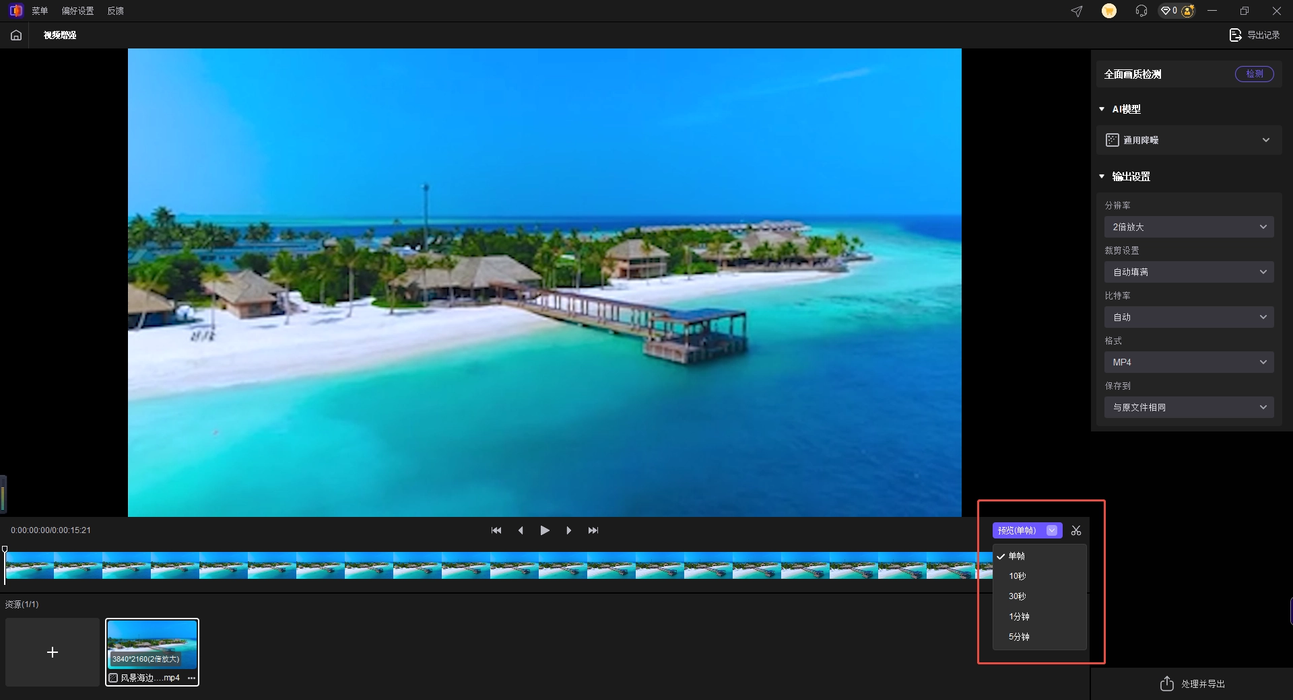
Task: Click the customer support headset icon
Action: coord(1141,11)
